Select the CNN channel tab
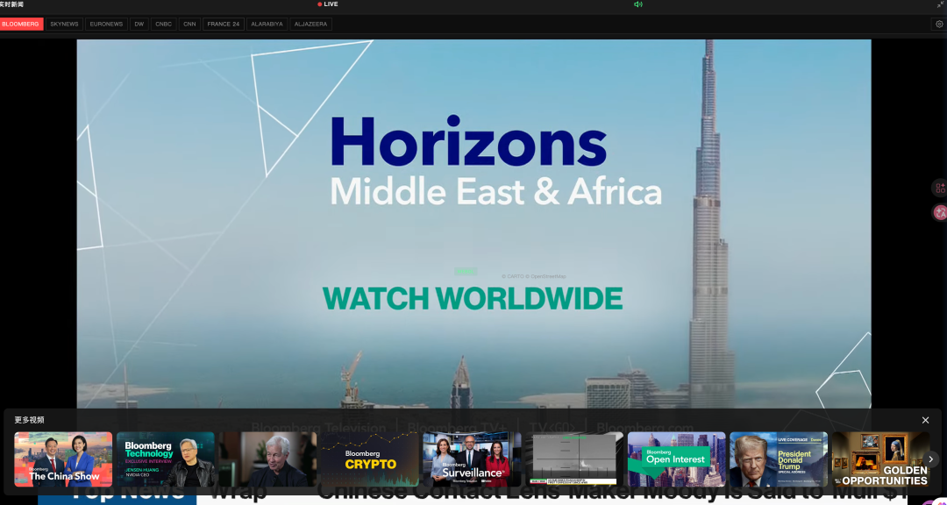The width and height of the screenshot is (947, 505). pyautogui.click(x=189, y=25)
